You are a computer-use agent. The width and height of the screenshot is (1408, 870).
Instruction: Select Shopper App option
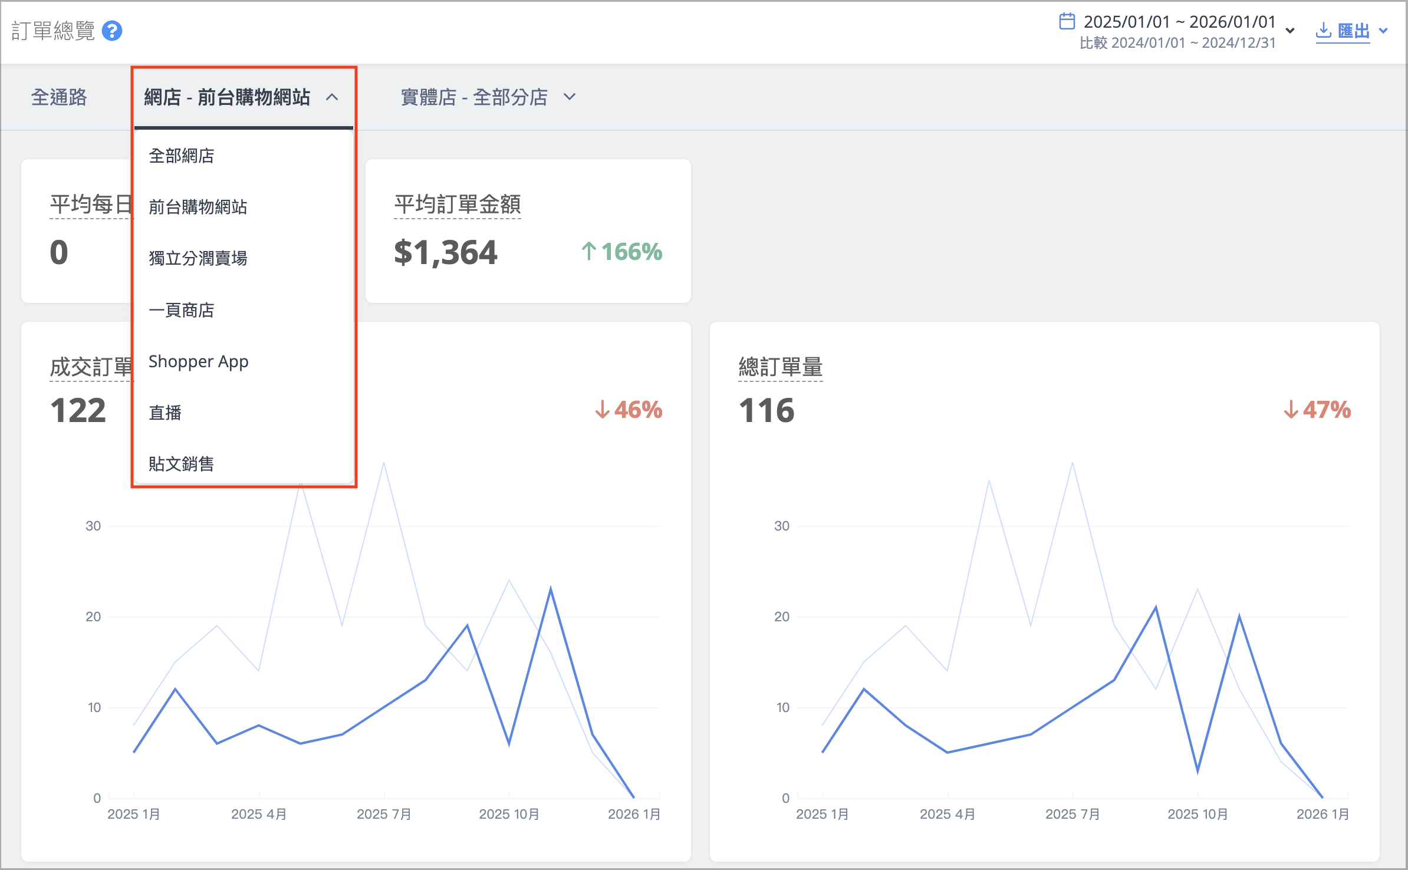coord(243,361)
